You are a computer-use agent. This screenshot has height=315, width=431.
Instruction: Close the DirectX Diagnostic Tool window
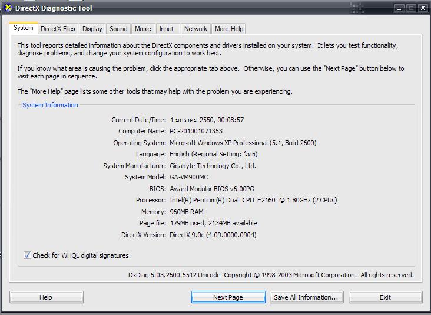[423, 8]
